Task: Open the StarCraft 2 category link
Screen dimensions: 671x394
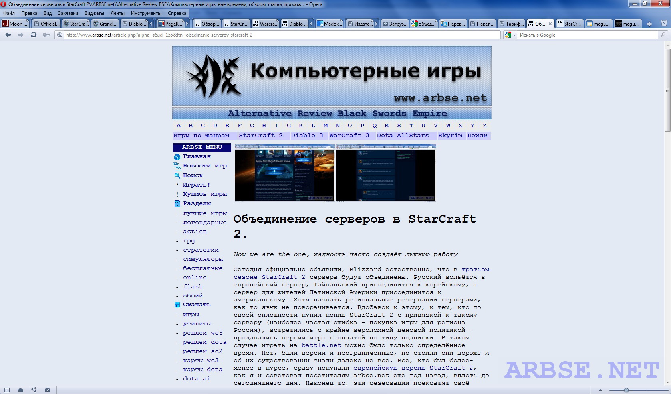Action: (261, 136)
